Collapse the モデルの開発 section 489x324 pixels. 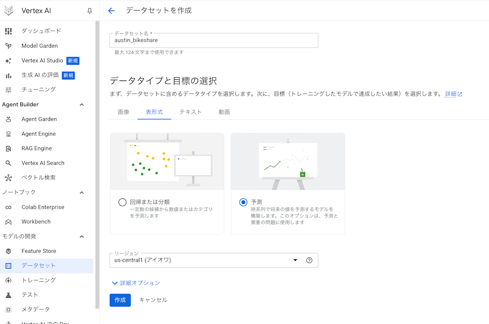pos(81,236)
